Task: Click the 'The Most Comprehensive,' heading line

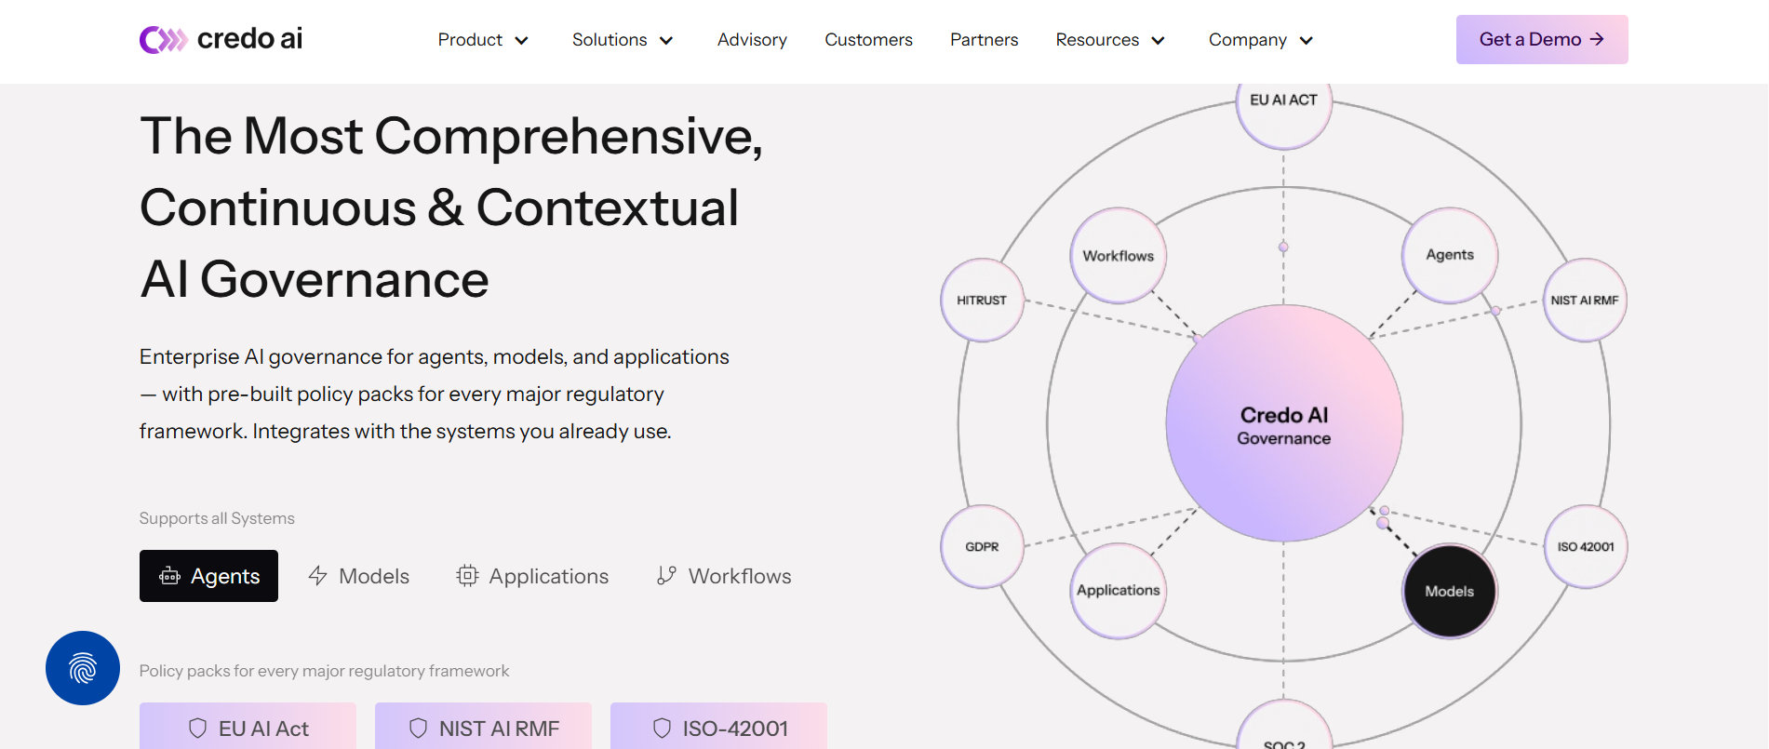Action: (451, 136)
